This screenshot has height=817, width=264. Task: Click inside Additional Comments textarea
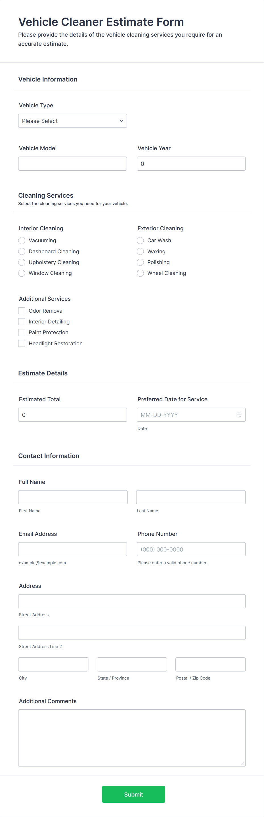(132, 738)
